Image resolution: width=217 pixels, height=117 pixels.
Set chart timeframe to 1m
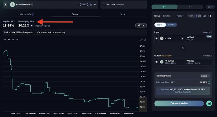[5, 40]
